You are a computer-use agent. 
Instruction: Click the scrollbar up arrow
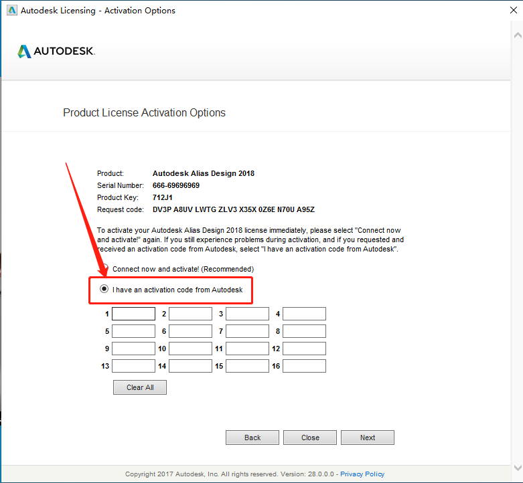(x=518, y=35)
